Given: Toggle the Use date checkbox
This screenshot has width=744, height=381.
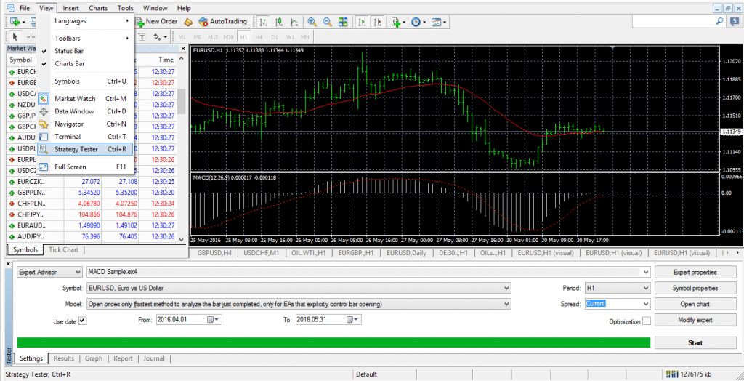Looking at the screenshot, I should [x=82, y=321].
